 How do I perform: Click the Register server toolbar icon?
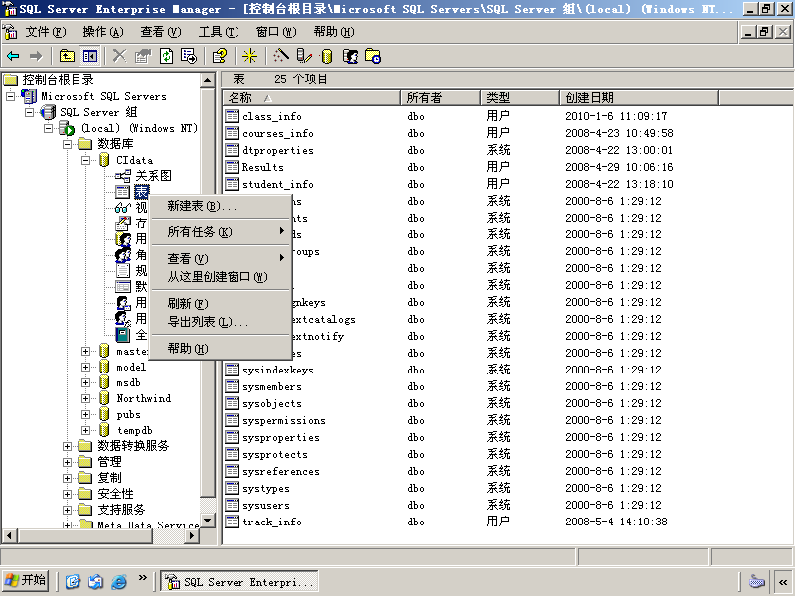tap(304, 56)
